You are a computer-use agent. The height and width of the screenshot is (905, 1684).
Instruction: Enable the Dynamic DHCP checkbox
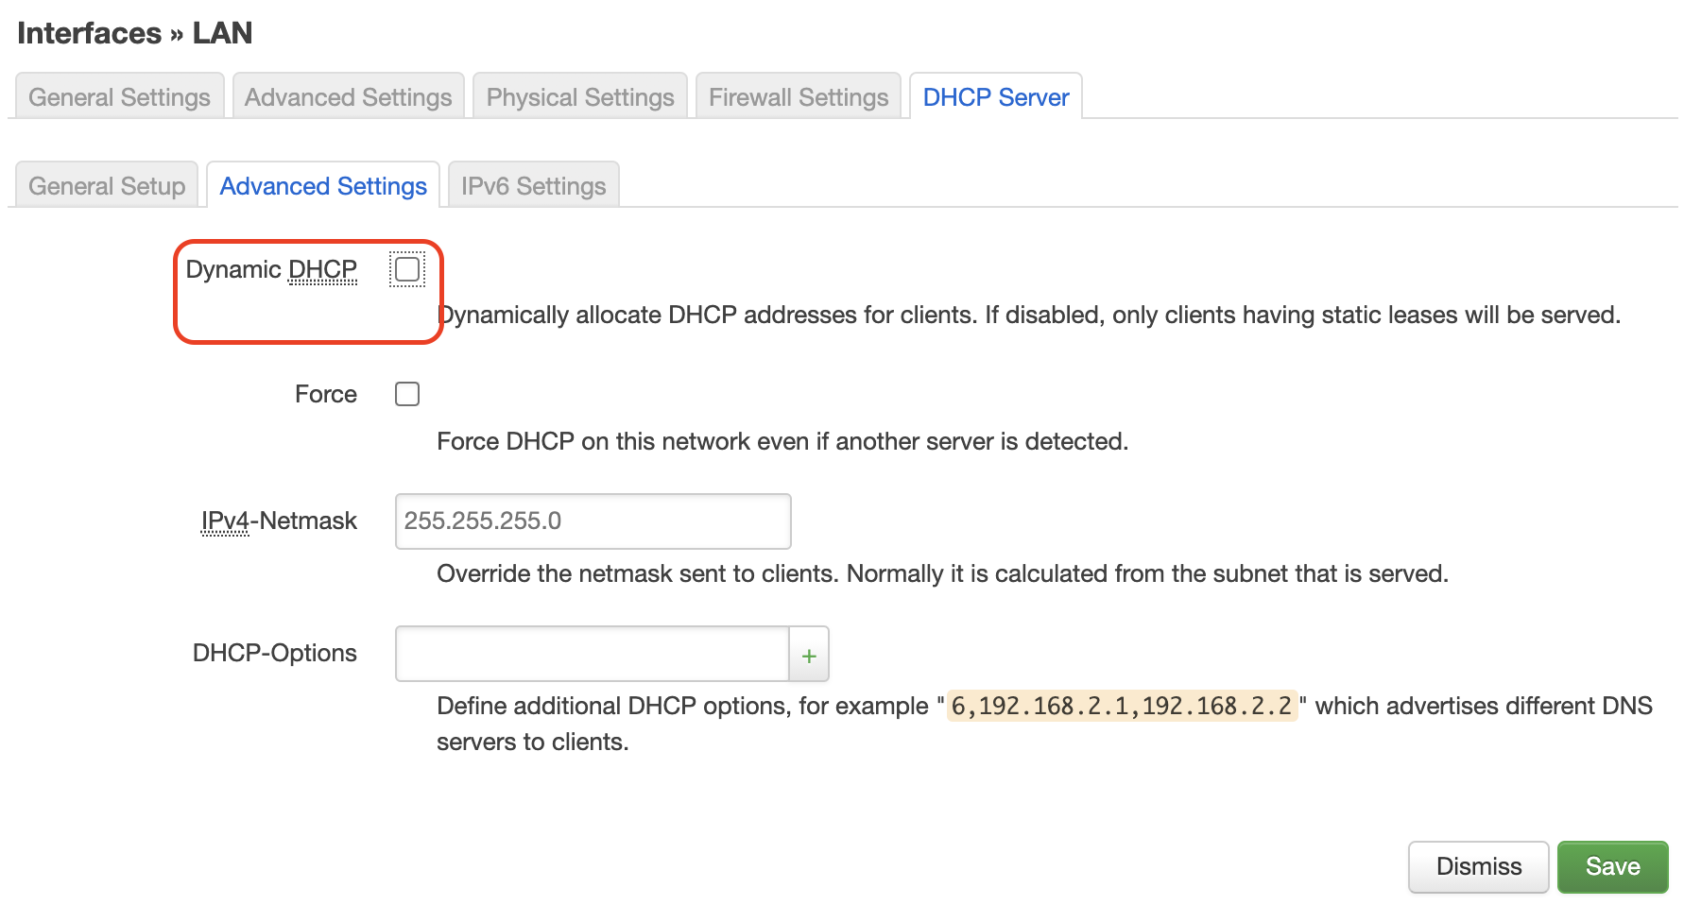tap(407, 269)
